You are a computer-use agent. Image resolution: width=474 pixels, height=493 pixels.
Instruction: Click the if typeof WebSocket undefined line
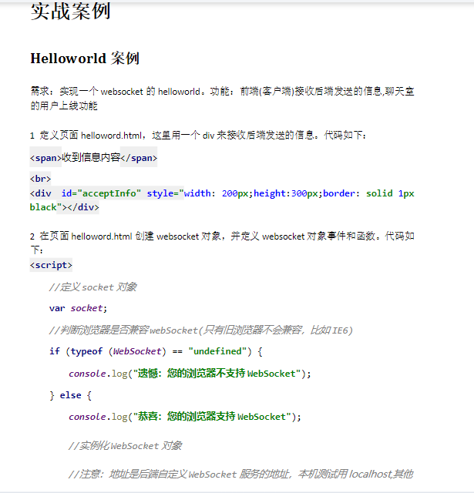click(156, 351)
